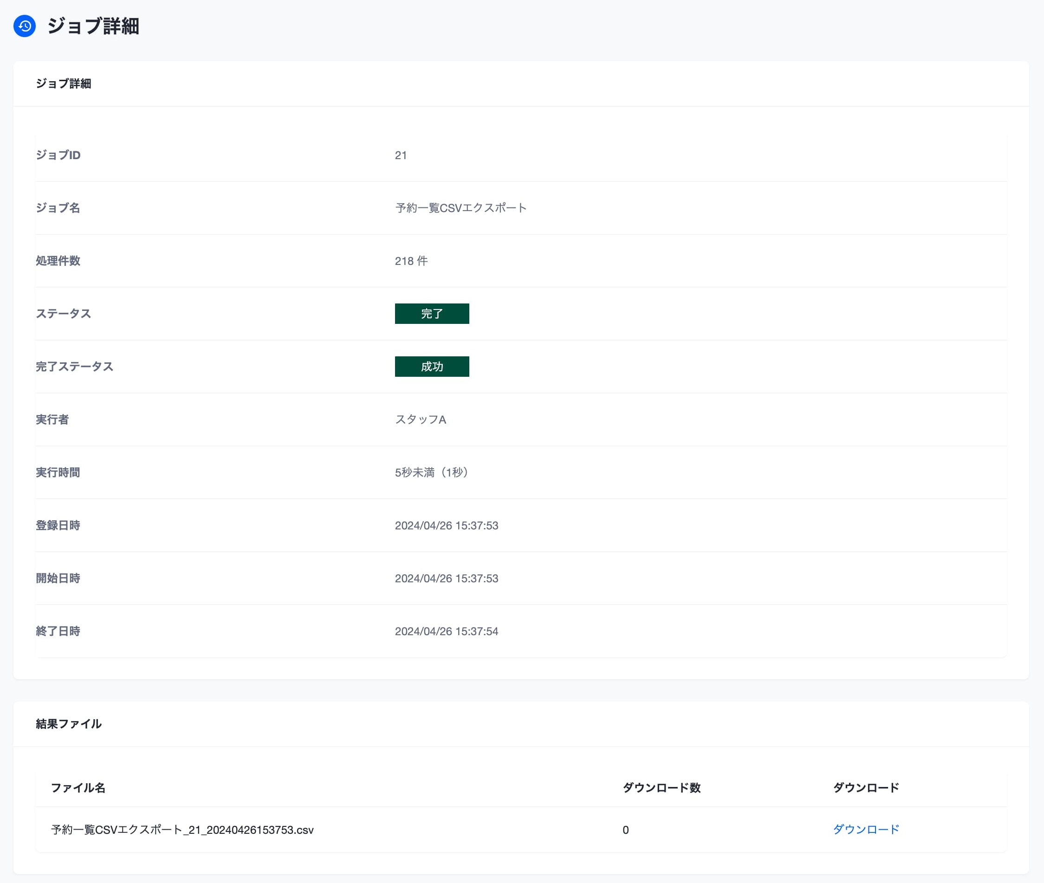Click the 完了 status badge
Image resolution: width=1044 pixels, height=883 pixels.
coord(432,314)
